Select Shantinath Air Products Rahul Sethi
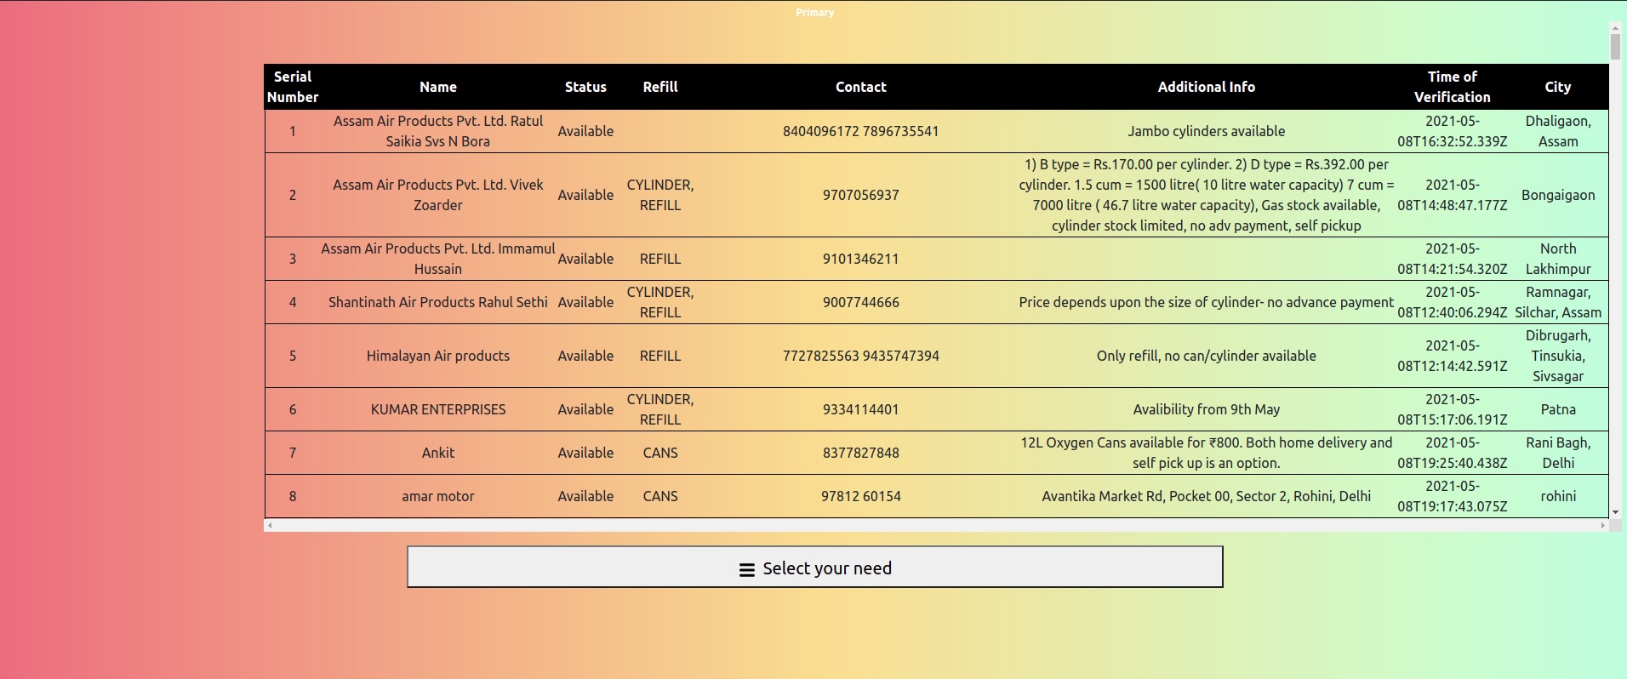This screenshot has height=679, width=1627. [x=437, y=302]
